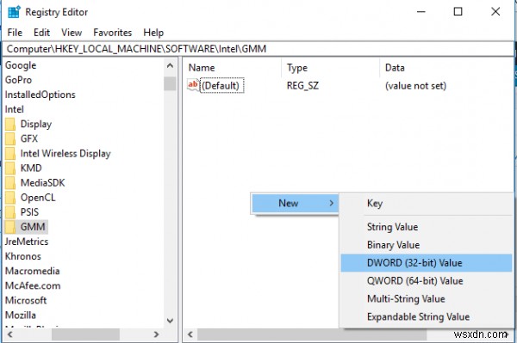Select the PSIS subkey label
Screen dimensions: 517x343
[29, 212]
